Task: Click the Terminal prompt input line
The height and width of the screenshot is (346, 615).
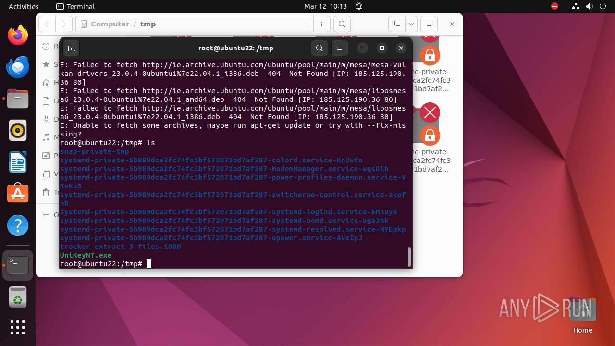Action: [x=235, y=264]
